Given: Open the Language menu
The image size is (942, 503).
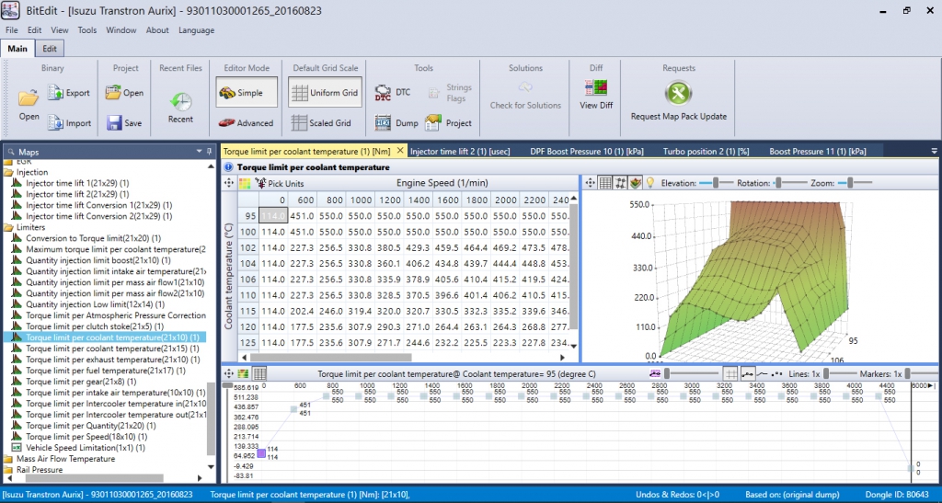Looking at the screenshot, I should pos(197,30).
